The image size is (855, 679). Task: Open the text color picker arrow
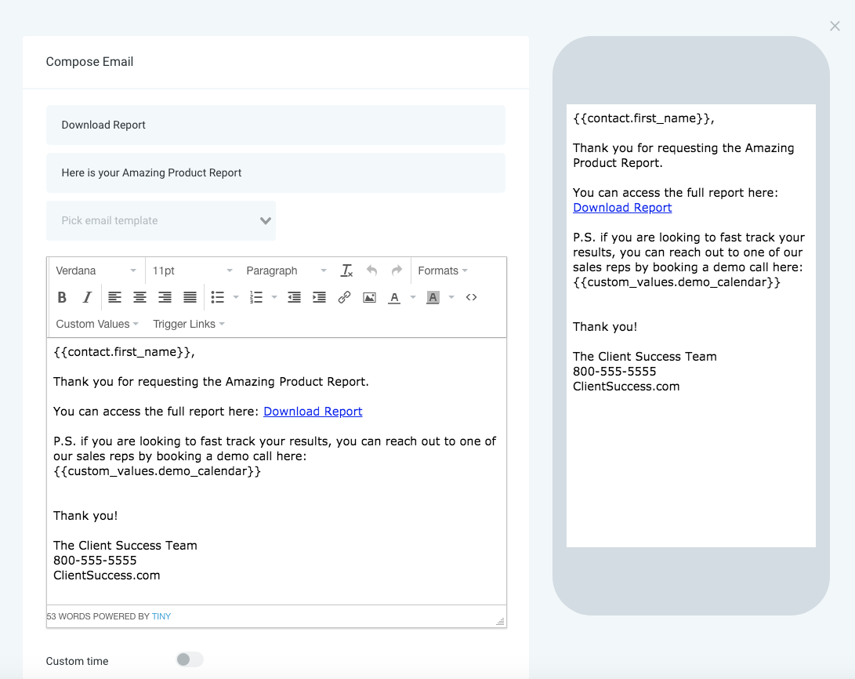pos(413,297)
